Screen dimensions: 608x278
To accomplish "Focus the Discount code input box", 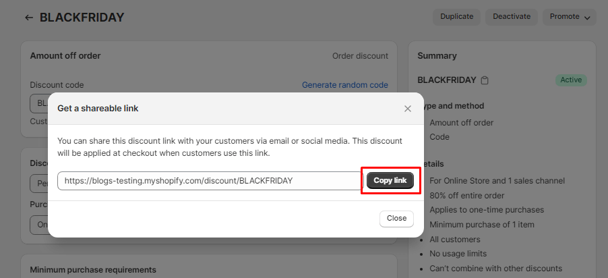I will [x=38, y=103].
